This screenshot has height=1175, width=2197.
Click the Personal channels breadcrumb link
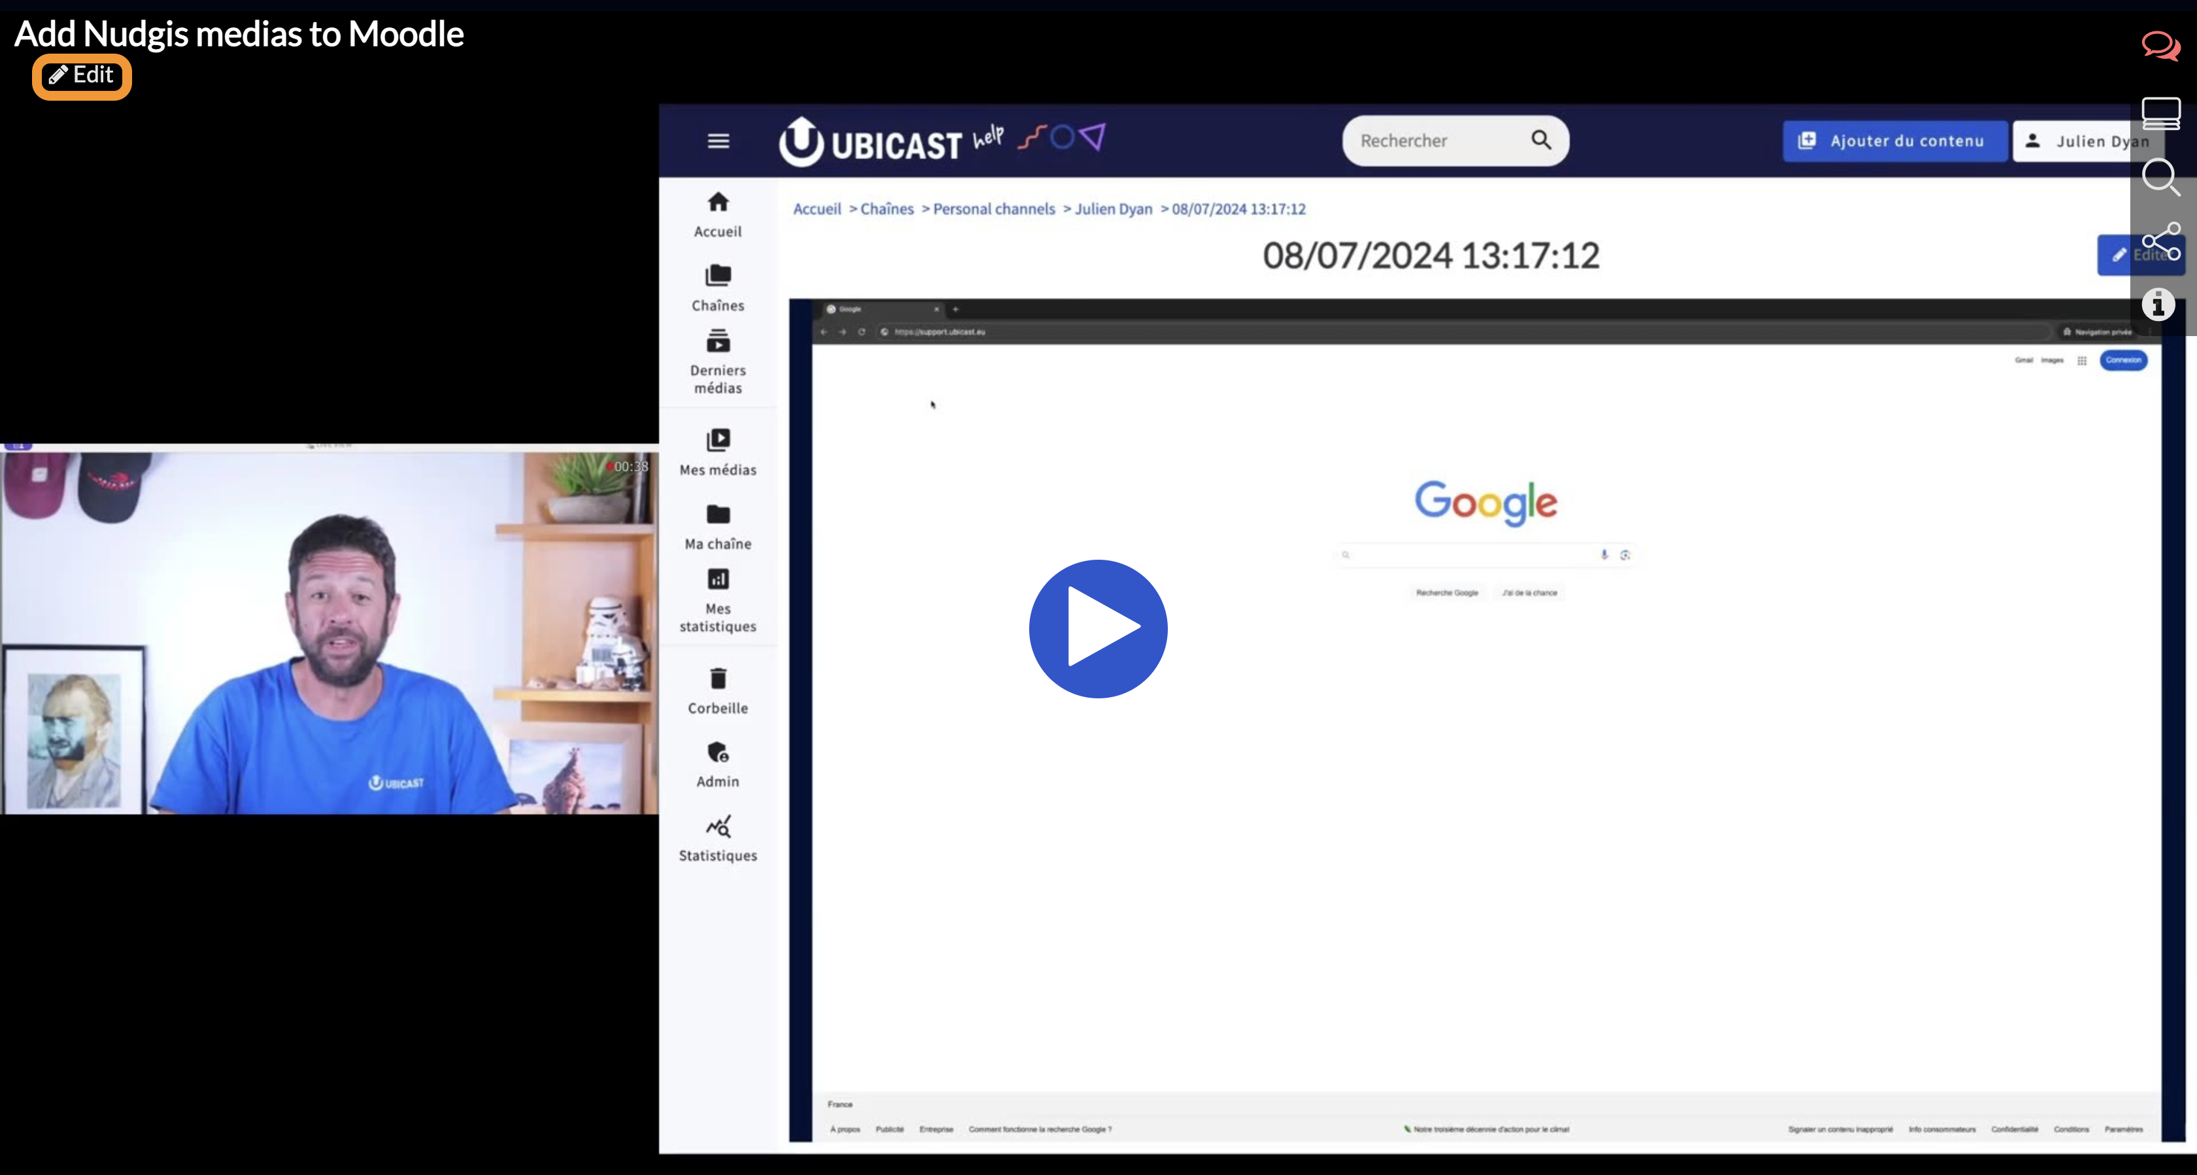click(994, 209)
